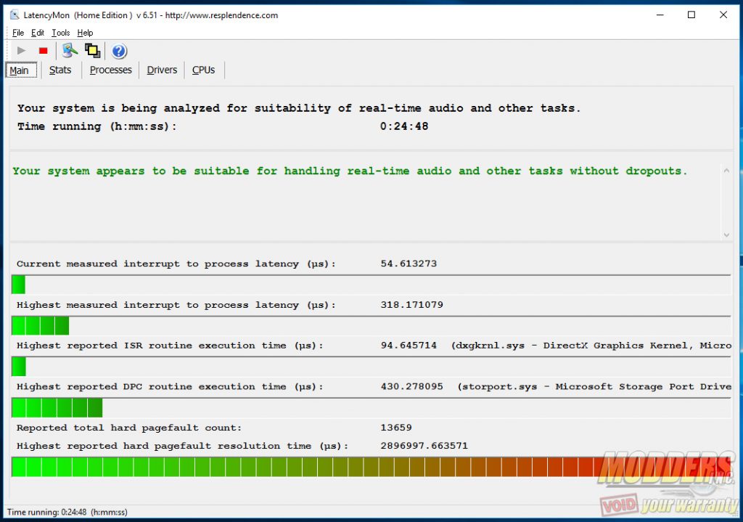
Task: Click the hard pagefault resolution time bar
Action: pyautogui.click(x=371, y=467)
